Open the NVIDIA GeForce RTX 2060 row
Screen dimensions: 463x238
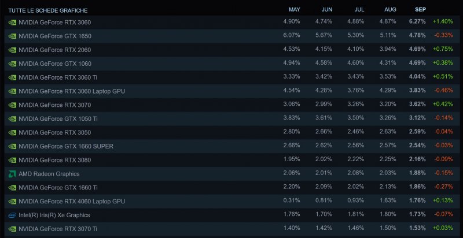point(54,50)
